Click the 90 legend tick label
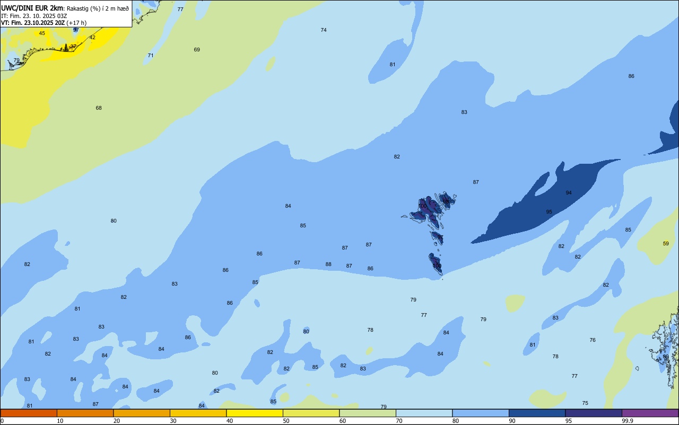Viewport: 679px width, 425px height. [512, 421]
